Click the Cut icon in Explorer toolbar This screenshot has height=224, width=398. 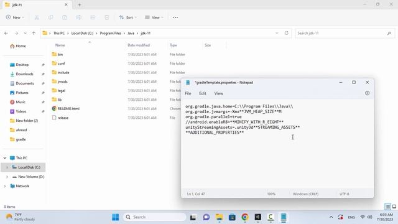point(37,17)
